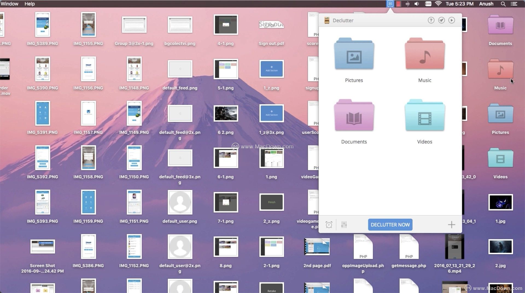Image resolution: width=525 pixels, height=293 pixels.
Task: Open Notification Center list icon
Action: click(x=514, y=4)
